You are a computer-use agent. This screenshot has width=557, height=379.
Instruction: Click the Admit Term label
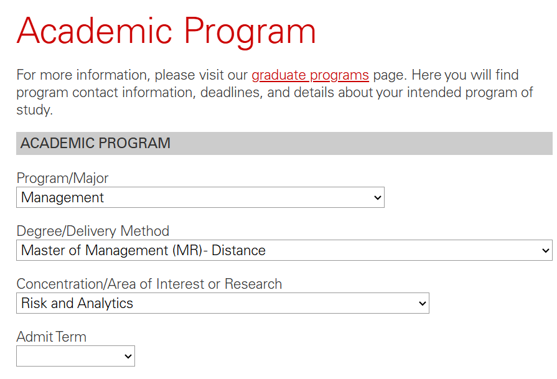coord(51,337)
